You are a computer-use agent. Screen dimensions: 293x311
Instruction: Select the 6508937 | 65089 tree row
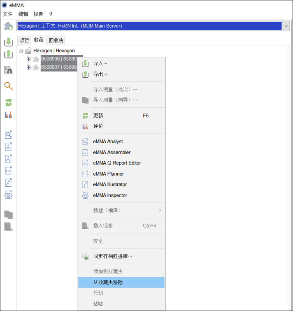click(59, 67)
